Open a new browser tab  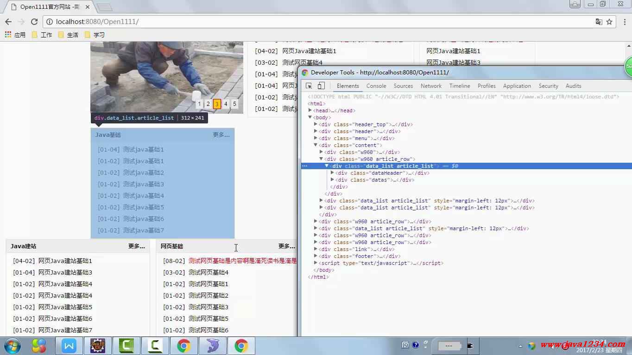(104, 7)
